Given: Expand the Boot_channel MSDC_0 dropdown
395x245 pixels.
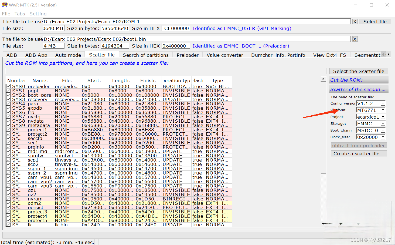Looking at the screenshot, I should click(383, 130).
